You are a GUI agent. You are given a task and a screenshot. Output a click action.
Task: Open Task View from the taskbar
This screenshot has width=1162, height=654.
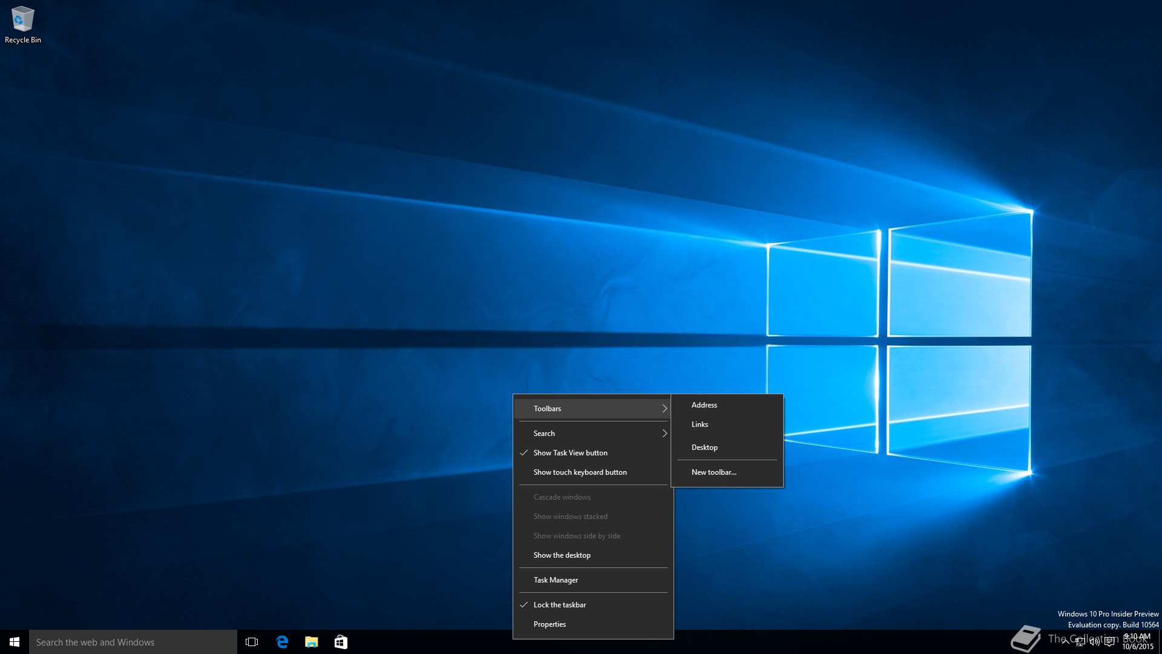(252, 642)
